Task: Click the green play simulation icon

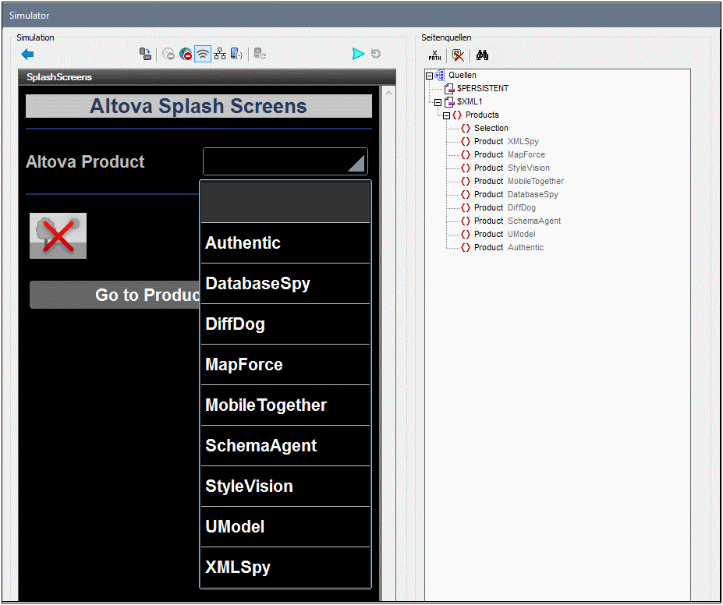Action: (358, 54)
